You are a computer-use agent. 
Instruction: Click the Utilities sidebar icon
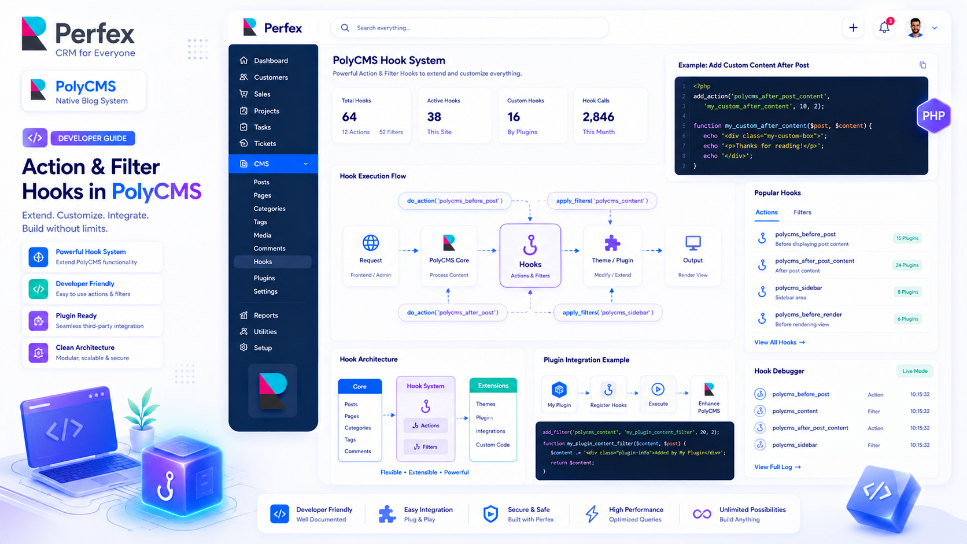coord(244,331)
